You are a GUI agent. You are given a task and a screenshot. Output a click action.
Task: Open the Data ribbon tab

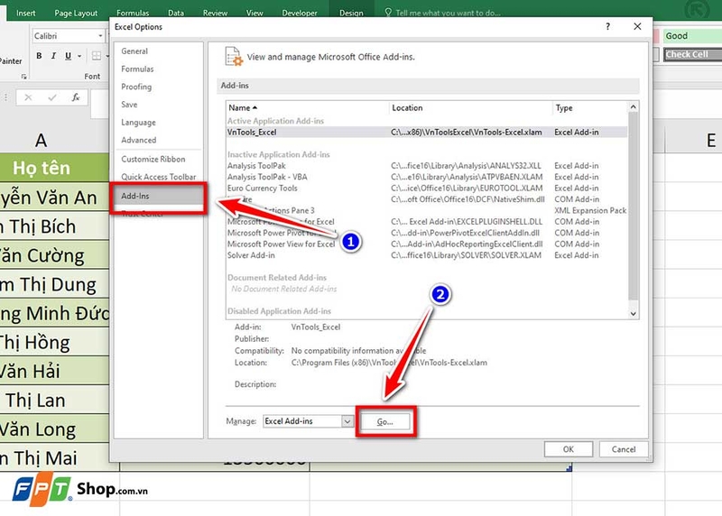(x=176, y=13)
